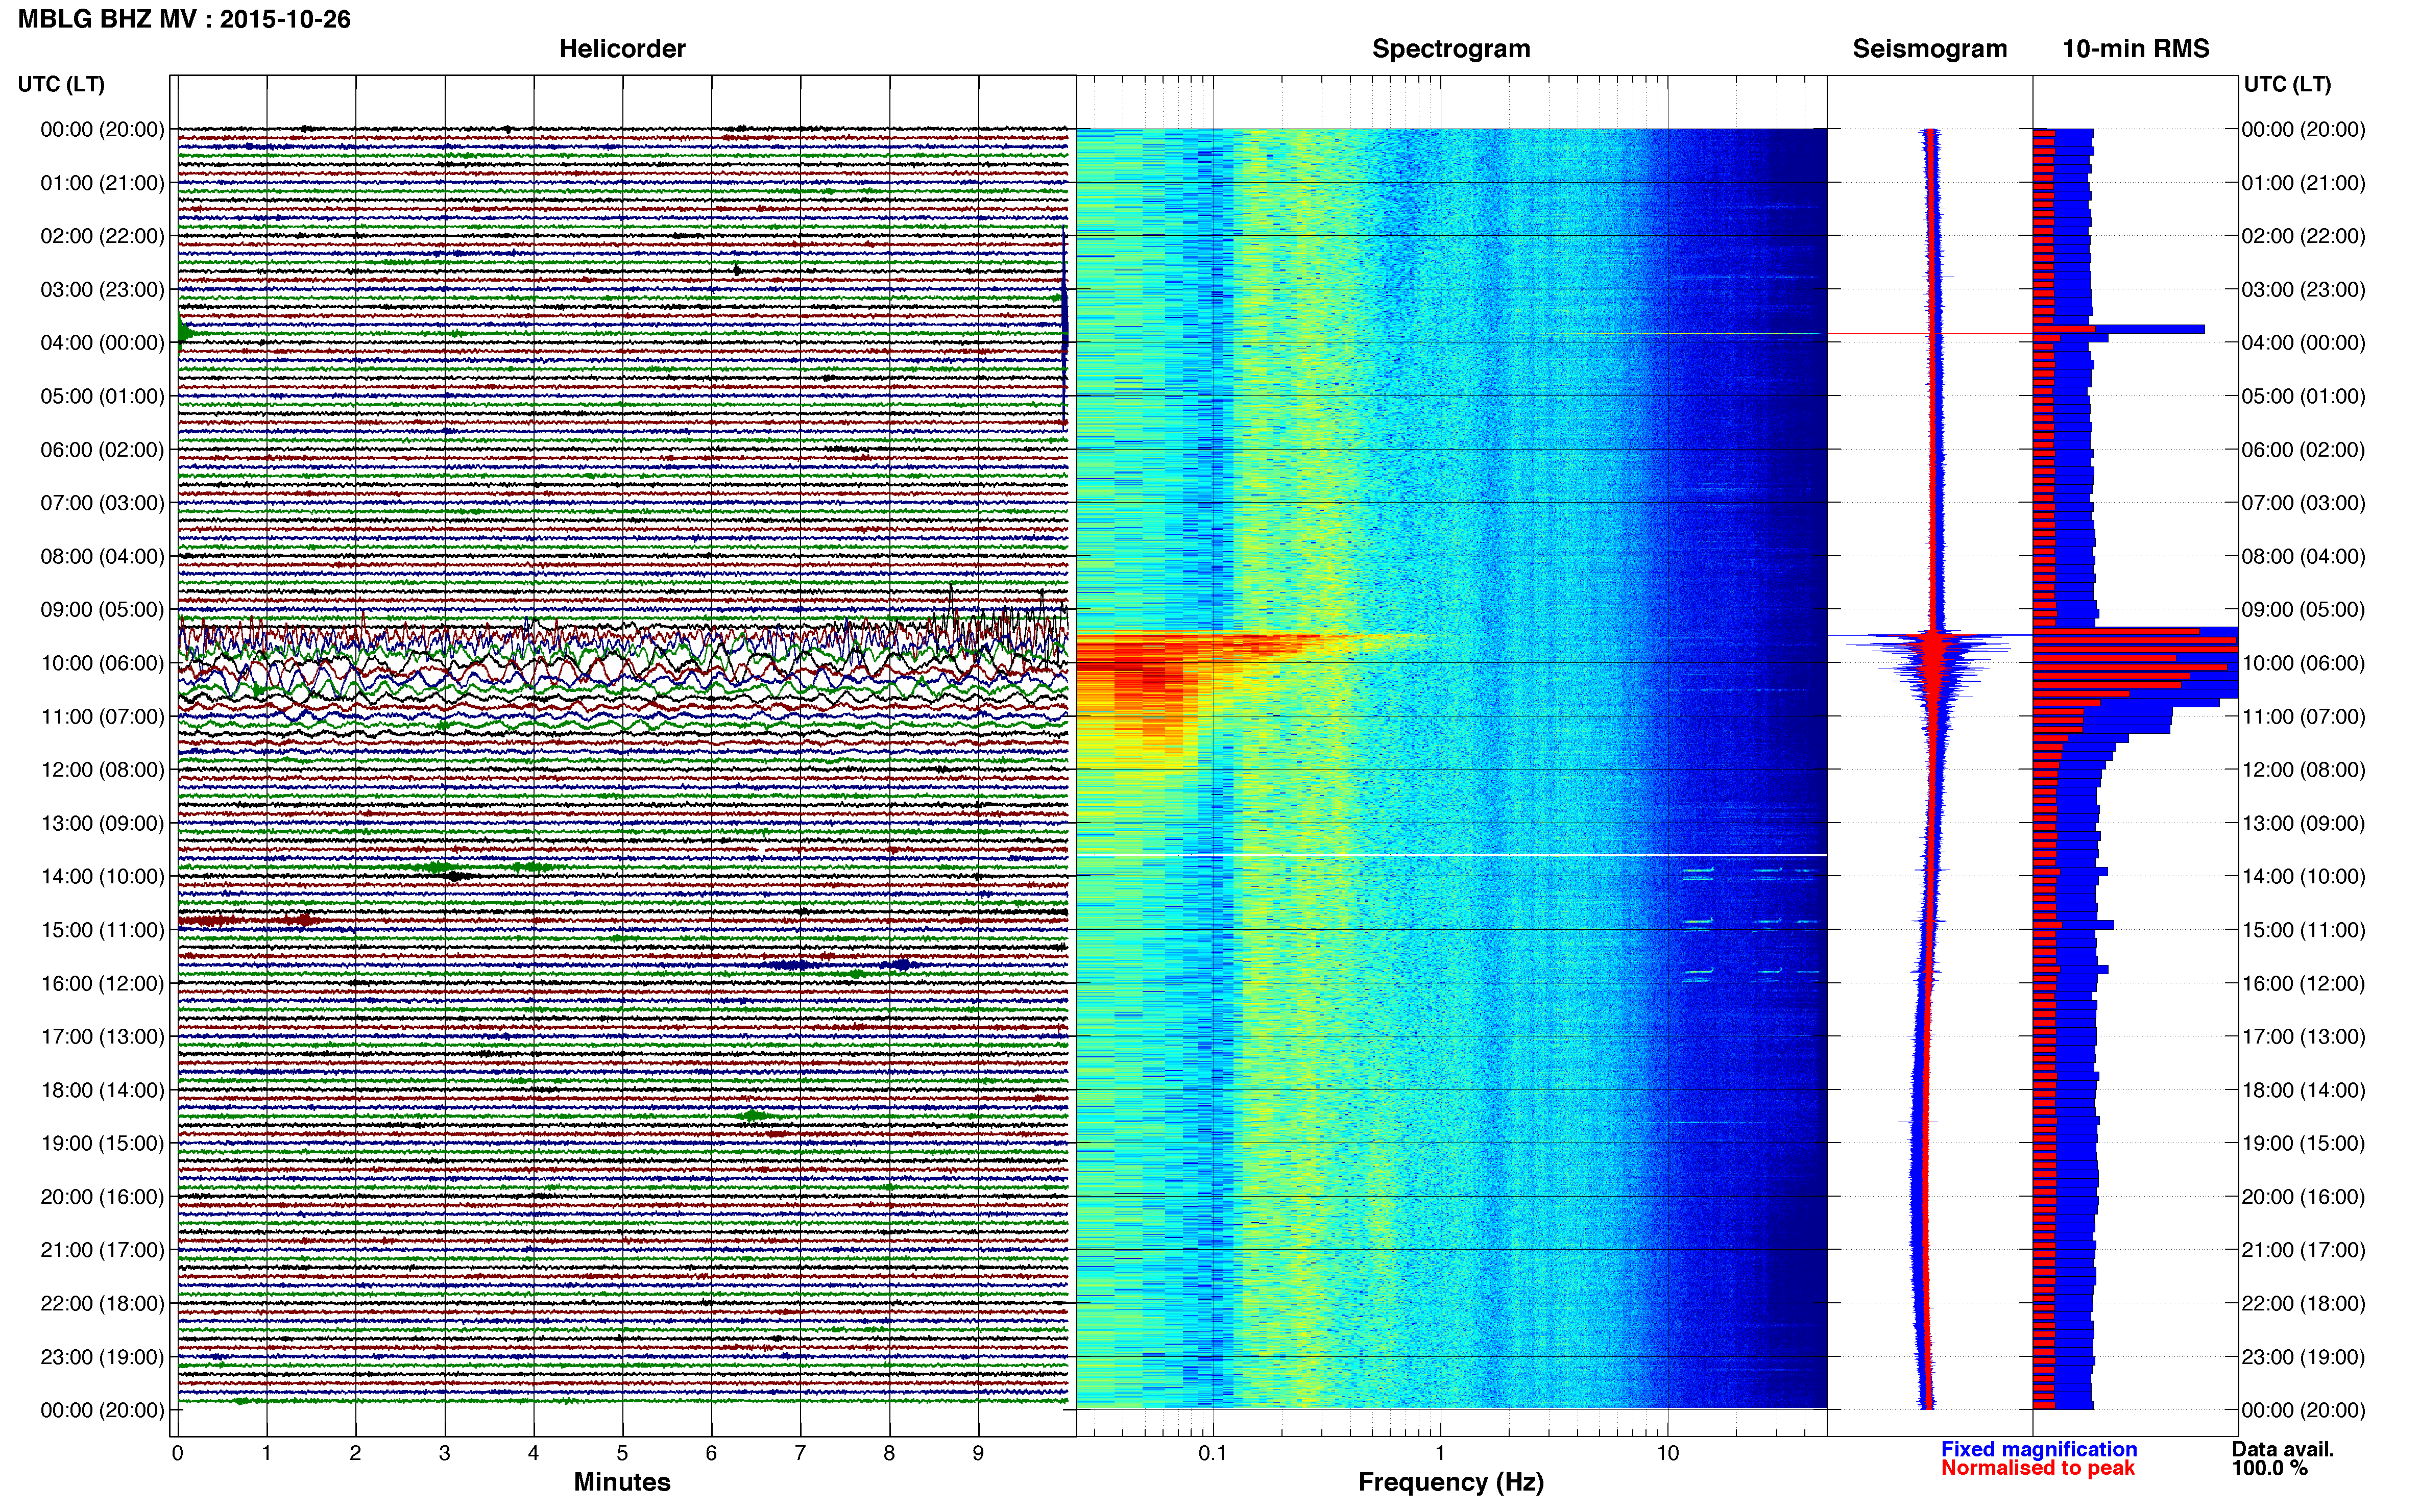Click the left '09:00 (05:00)' time label
This screenshot has height=1512, width=2420.
[102, 609]
